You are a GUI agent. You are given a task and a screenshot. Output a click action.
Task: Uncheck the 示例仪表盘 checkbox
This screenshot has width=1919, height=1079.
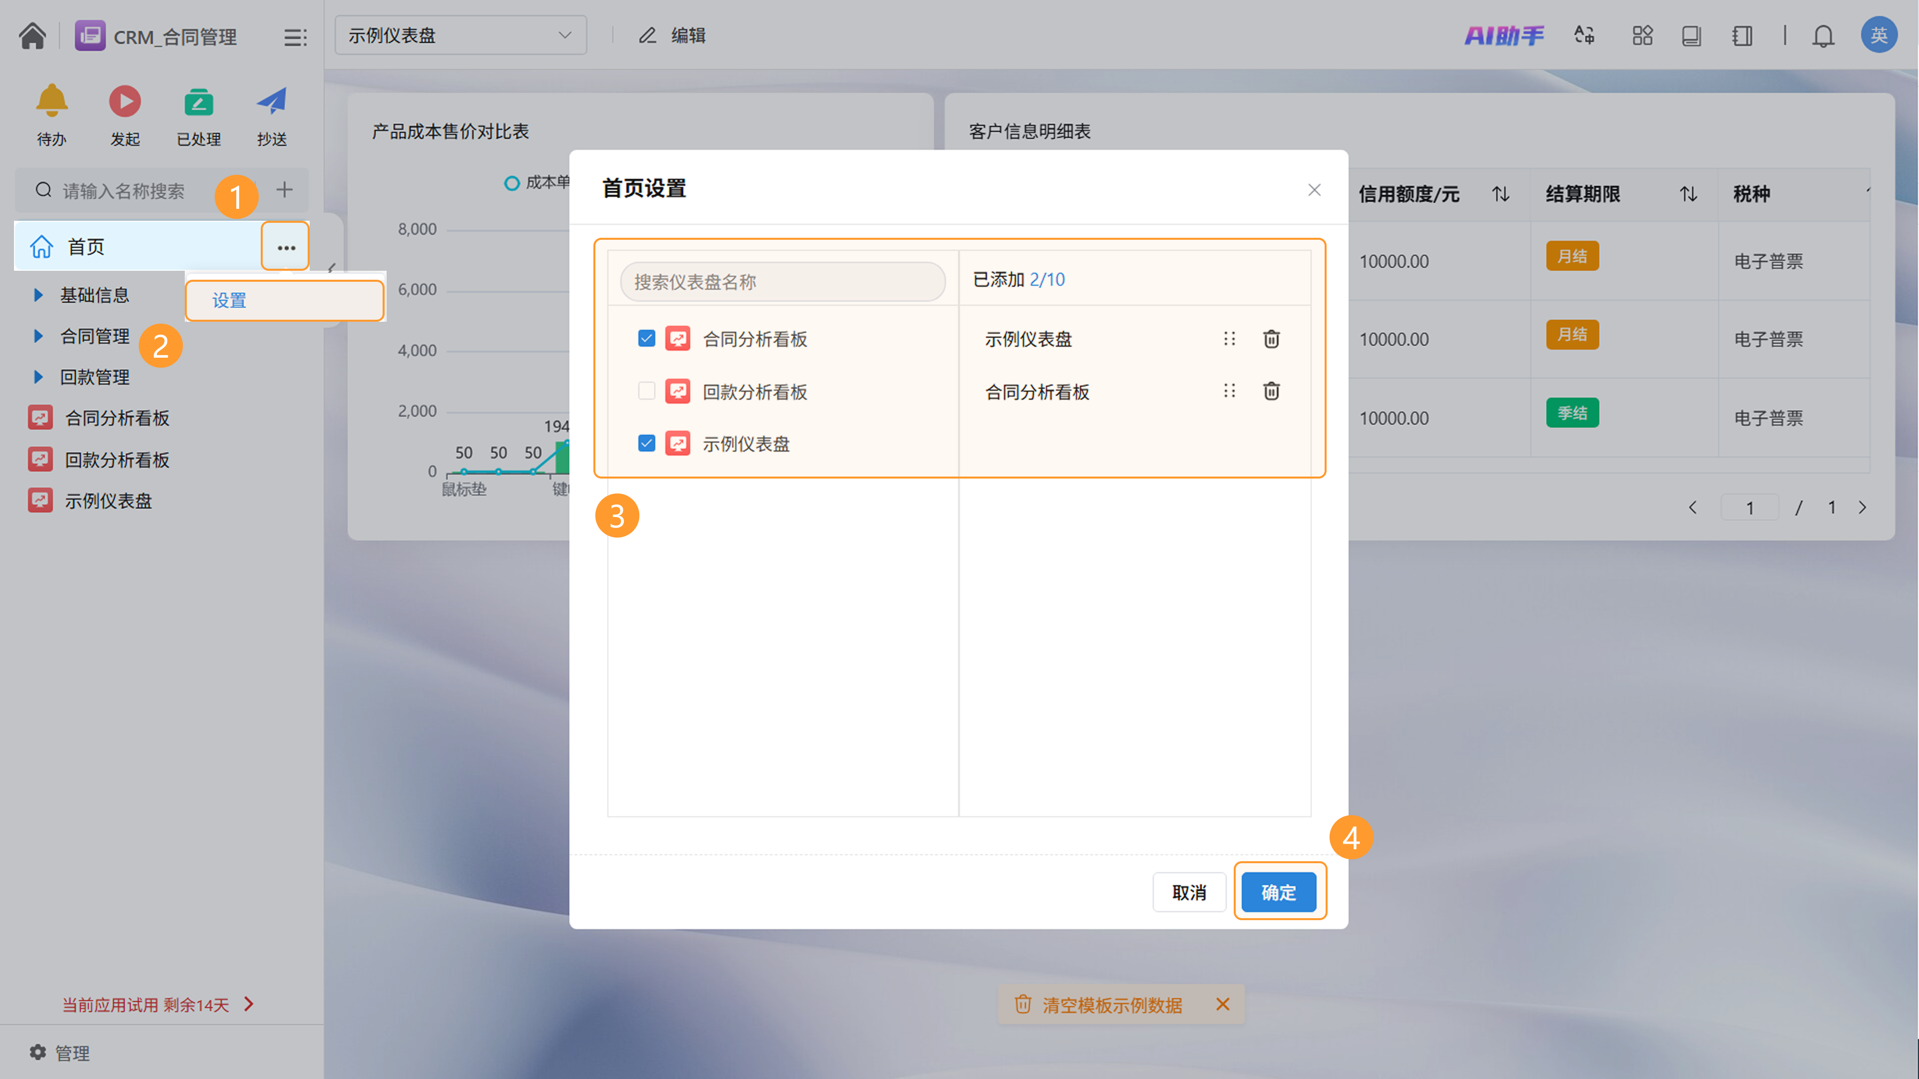click(x=646, y=444)
